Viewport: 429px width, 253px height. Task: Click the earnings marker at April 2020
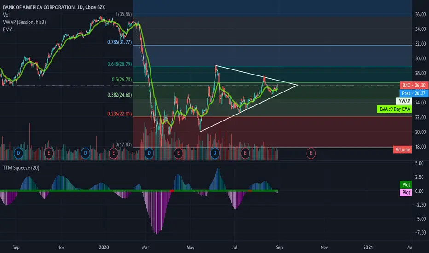(179, 153)
